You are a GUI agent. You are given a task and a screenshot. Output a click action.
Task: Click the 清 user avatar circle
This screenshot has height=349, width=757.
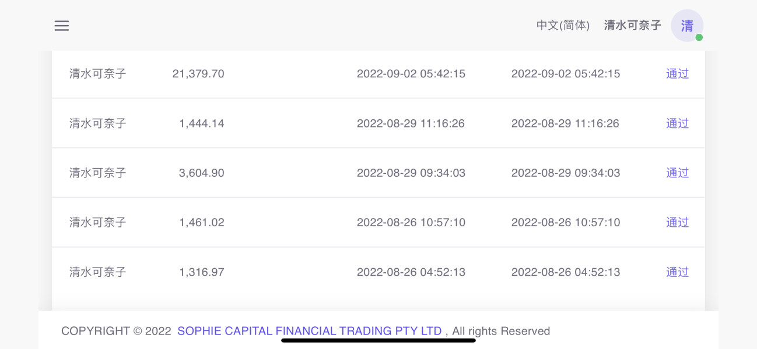point(687,26)
